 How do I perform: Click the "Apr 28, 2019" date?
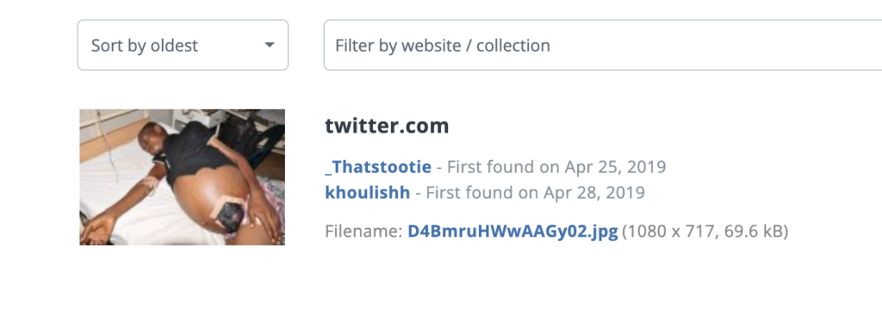click(594, 193)
